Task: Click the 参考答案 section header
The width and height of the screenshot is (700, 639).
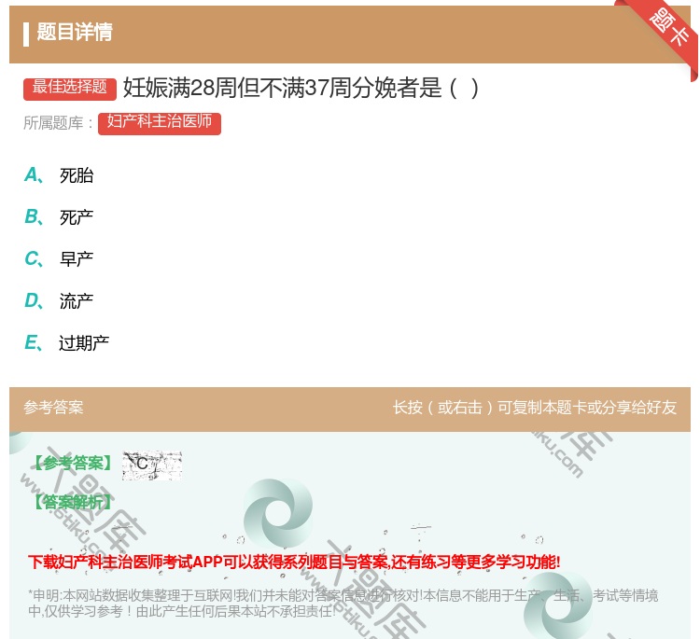Action: point(53,408)
